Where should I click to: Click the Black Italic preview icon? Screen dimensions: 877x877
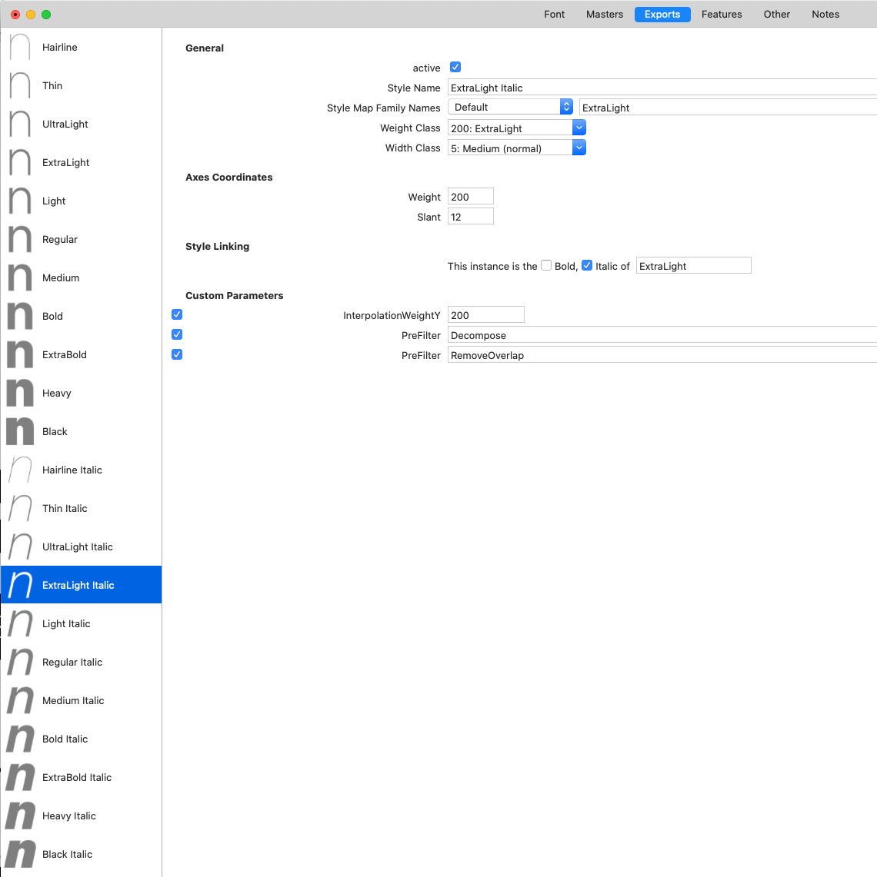pyautogui.click(x=20, y=854)
